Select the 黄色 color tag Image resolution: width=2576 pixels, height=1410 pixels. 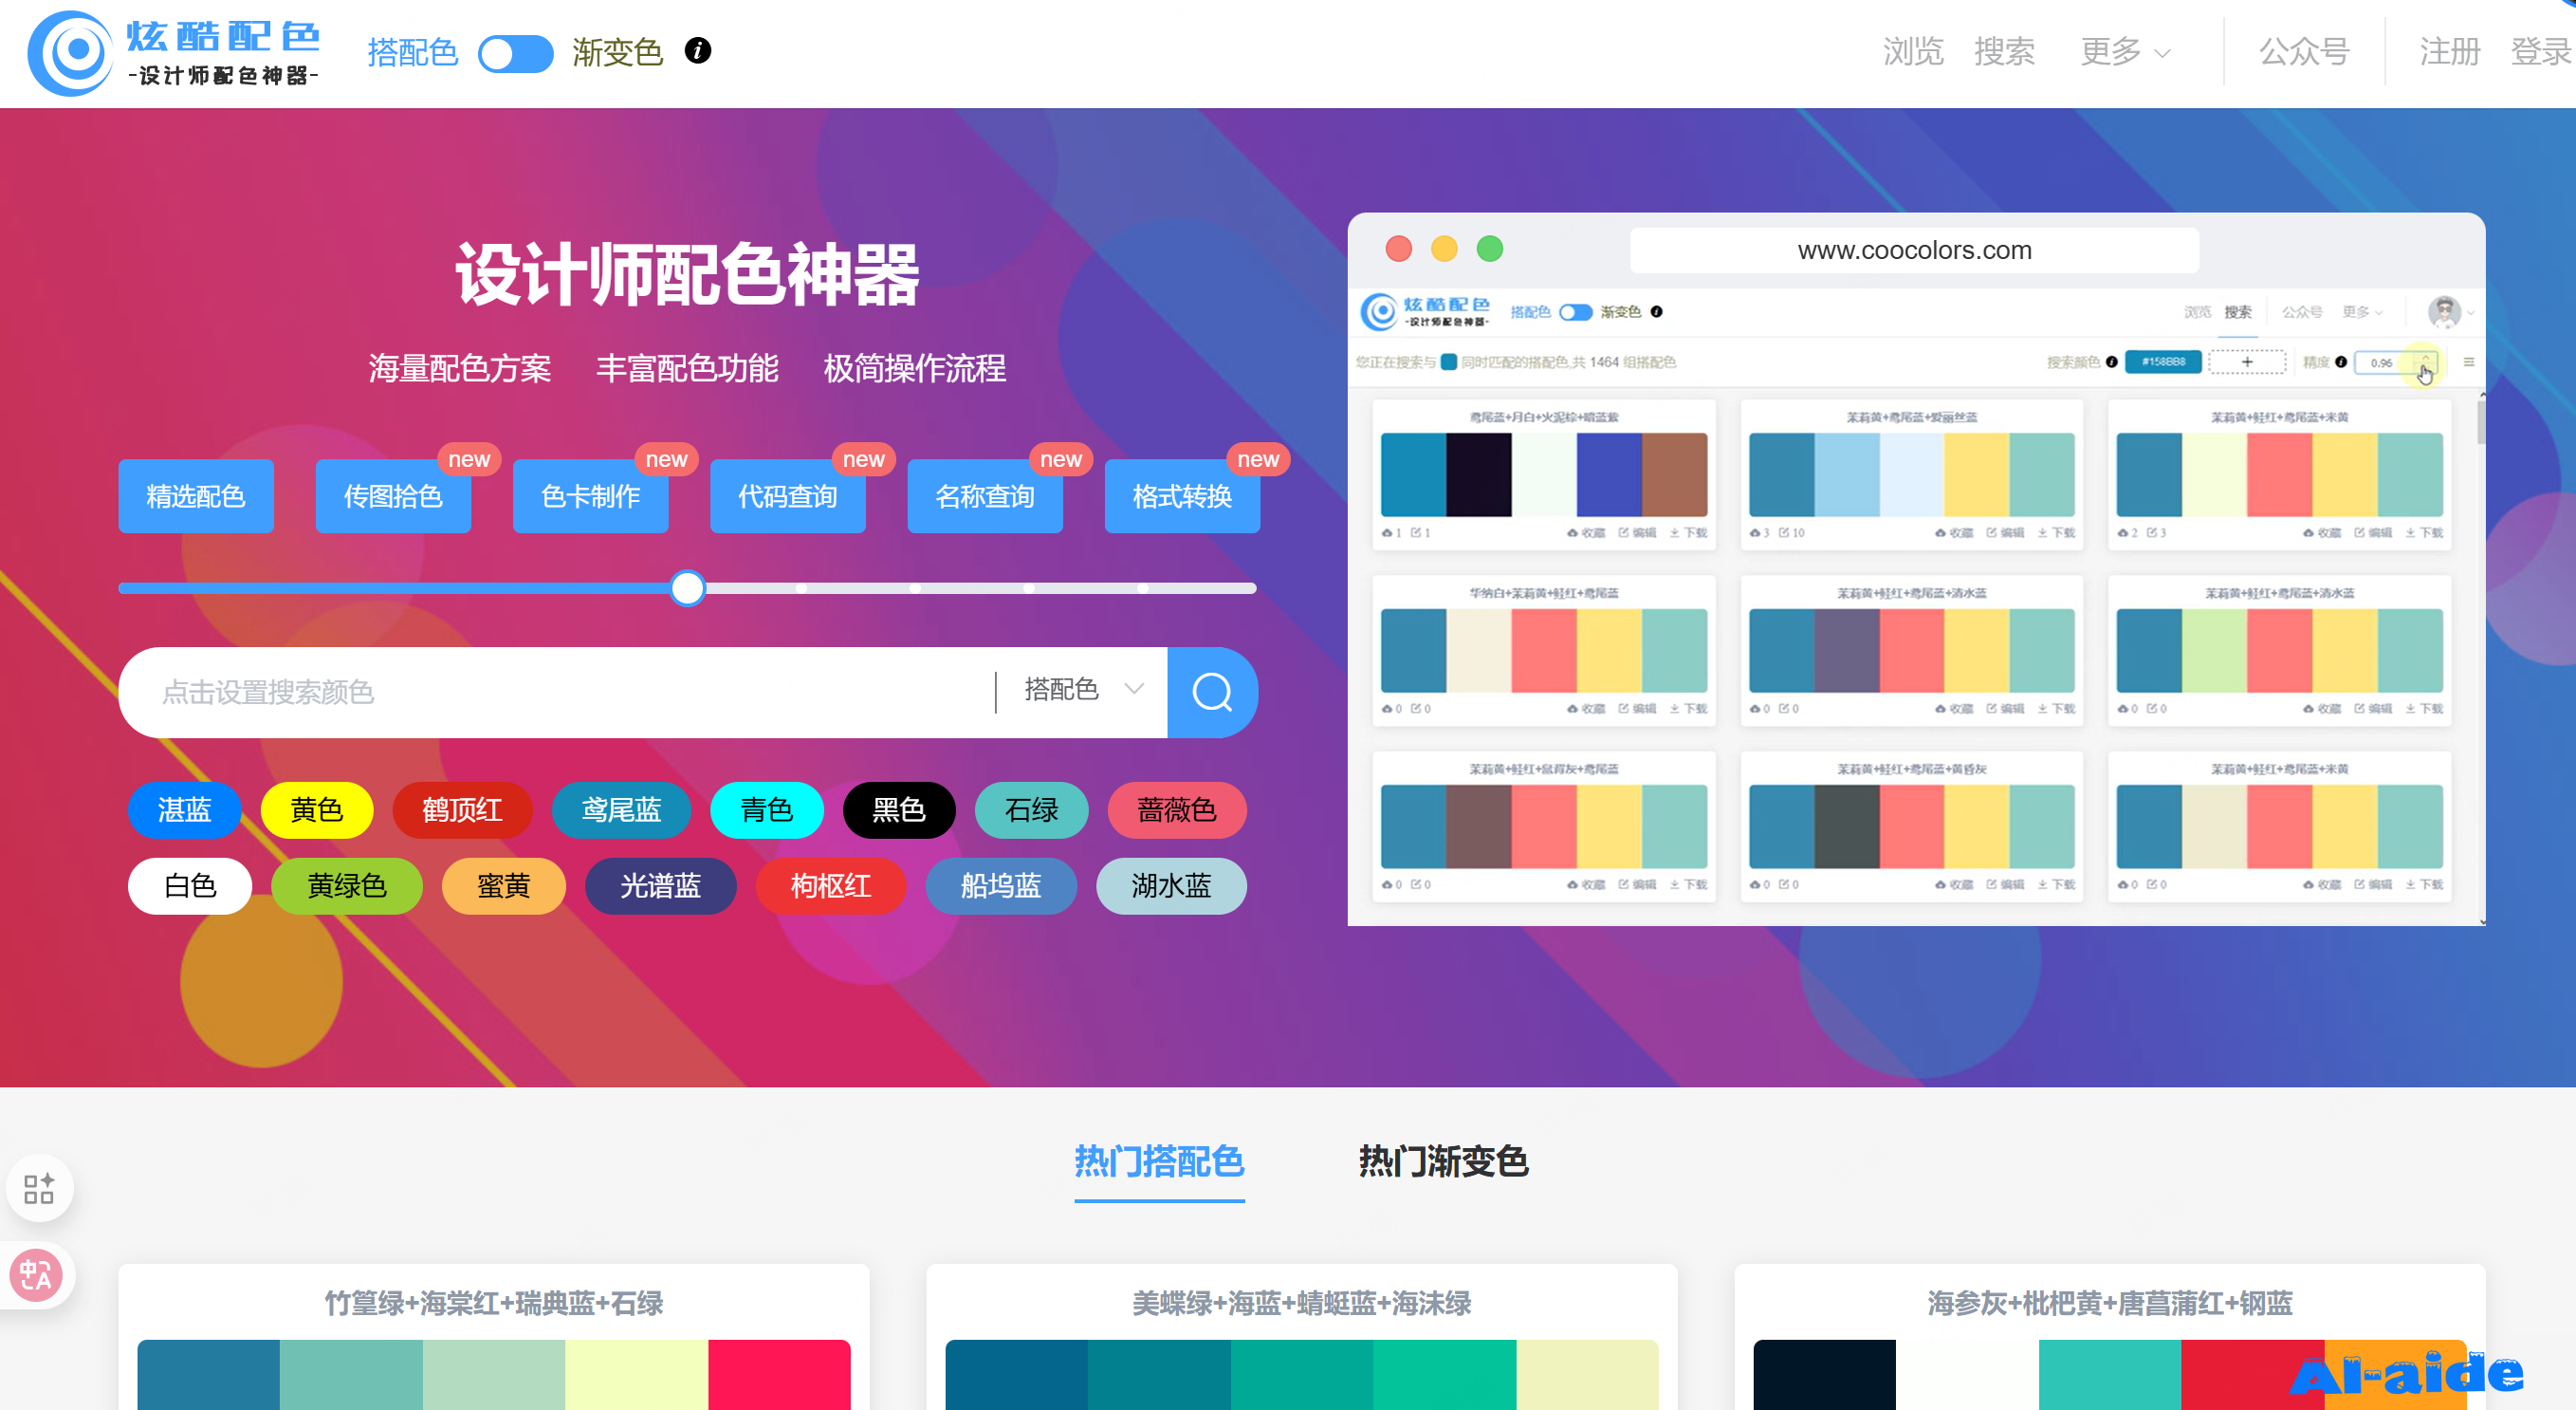click(317, 809)
